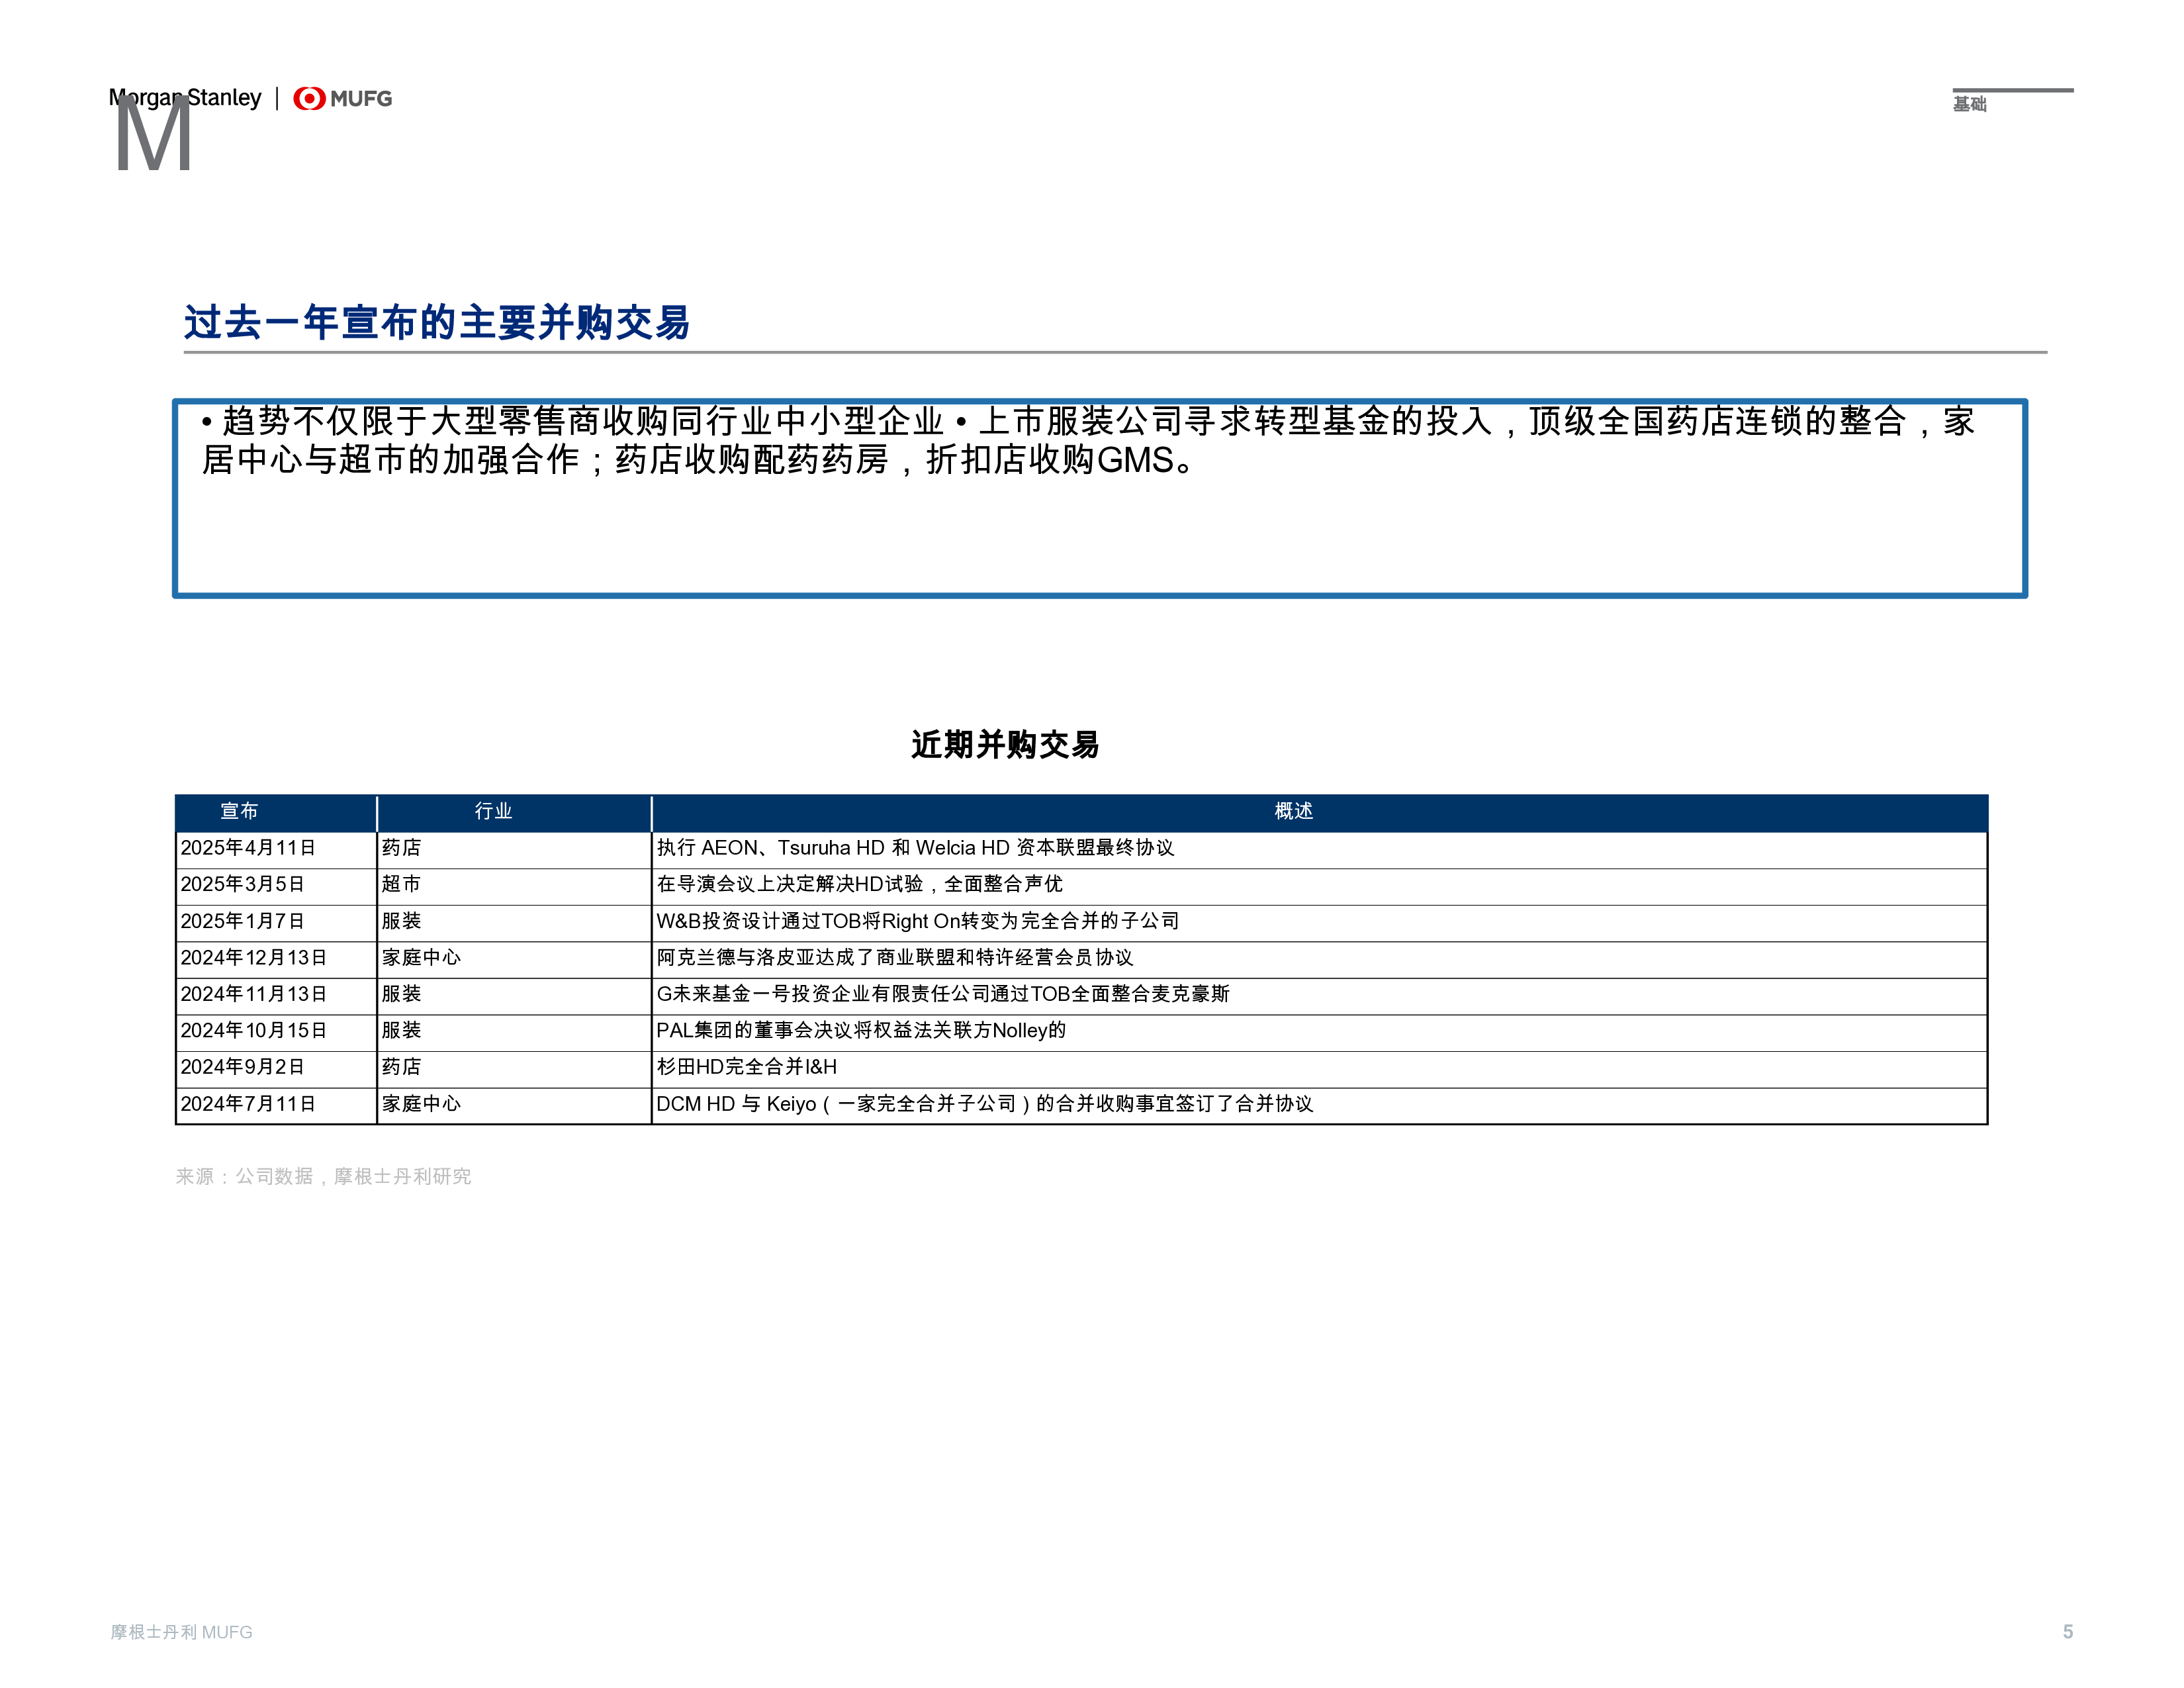The image size is (2184, 1688).
Task: Click page number 5
Action: click(2068, 1632)
